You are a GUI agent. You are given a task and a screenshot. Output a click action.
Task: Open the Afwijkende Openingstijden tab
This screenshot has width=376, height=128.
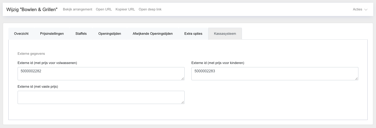153,34
